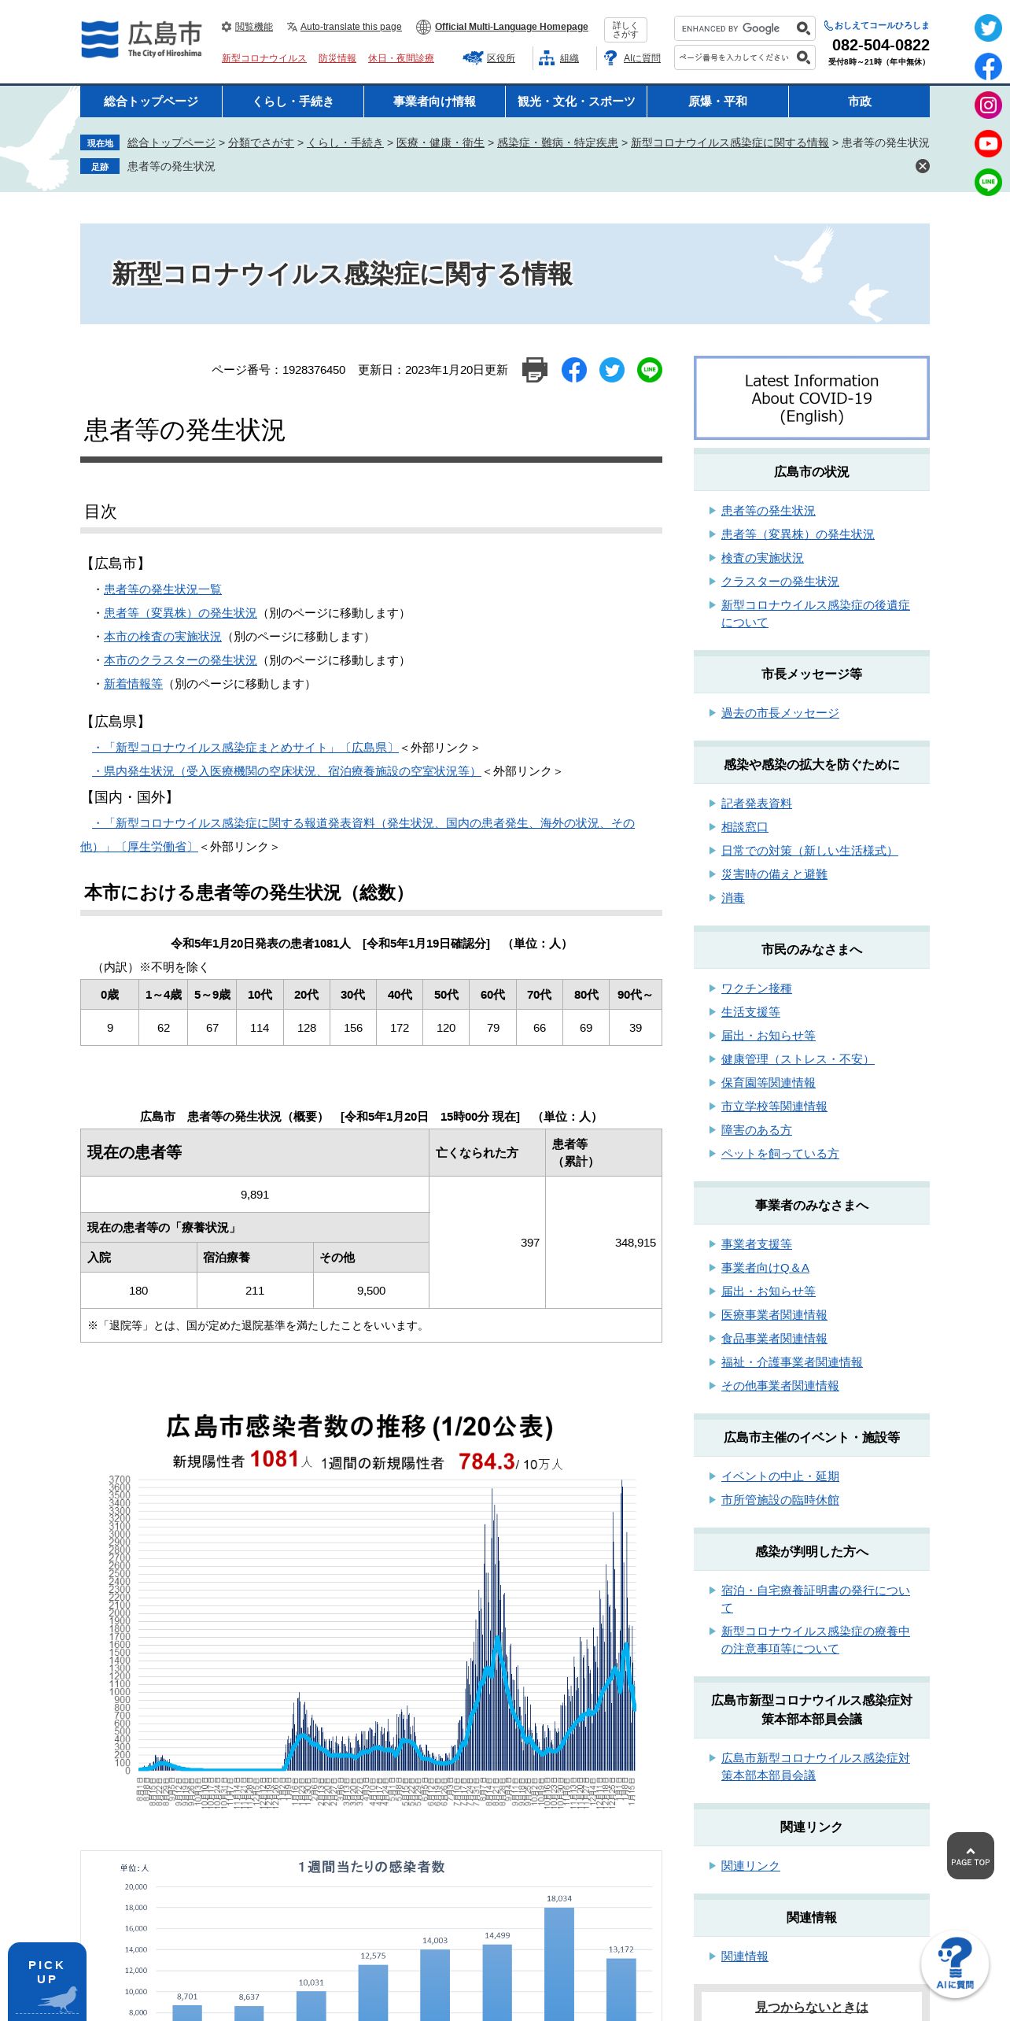Open Twitter icon in right social sidebar
This screenshot has height=2021, width=1010.
click(x=988, y=28)
